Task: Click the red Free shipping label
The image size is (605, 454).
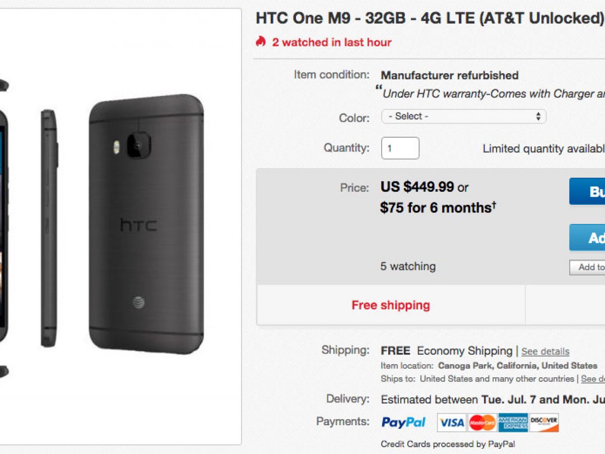Action: [391, 305]
